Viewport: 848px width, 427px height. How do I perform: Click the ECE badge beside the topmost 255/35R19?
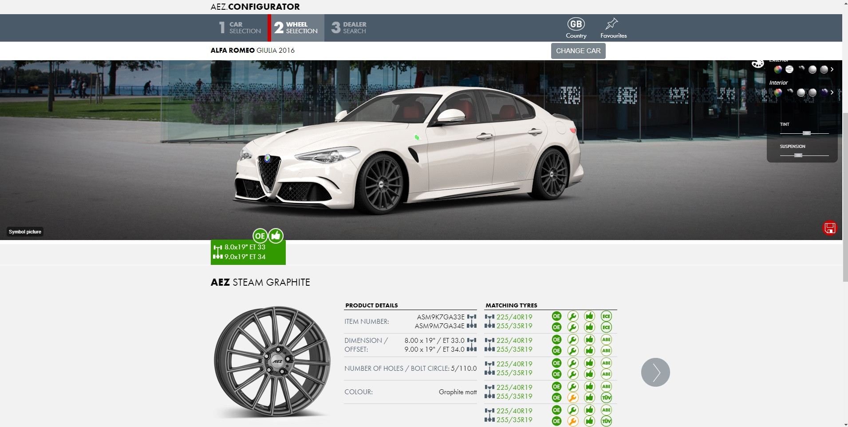pyautogui.click(x=606, y=327)
